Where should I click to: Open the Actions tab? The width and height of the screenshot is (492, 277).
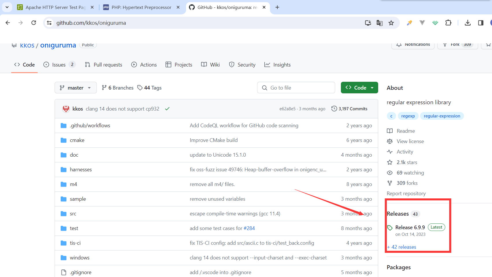(x=144, y=65)
